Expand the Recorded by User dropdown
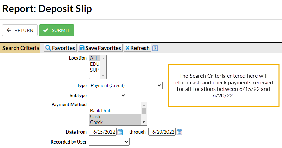Screen dimensions: 282x148 pos(109,142)
